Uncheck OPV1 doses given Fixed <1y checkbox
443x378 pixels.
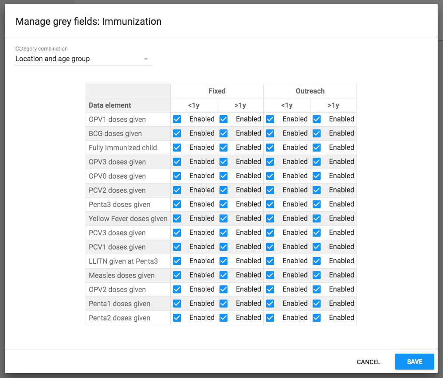click(177, 119)
